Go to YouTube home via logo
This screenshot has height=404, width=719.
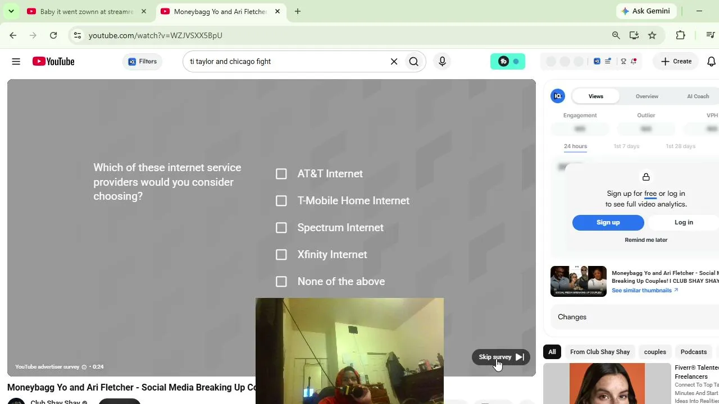pyautogui.click(x=53, y=62)
